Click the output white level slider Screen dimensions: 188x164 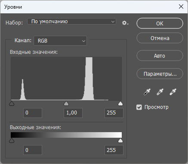tap(120, 141)
